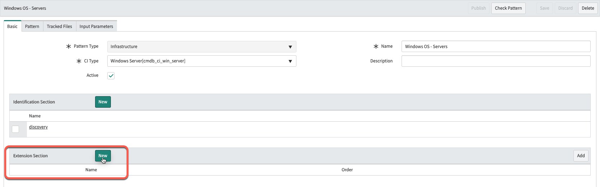
Task: Select the discovery row checkbox
Action: coord(15,129)
